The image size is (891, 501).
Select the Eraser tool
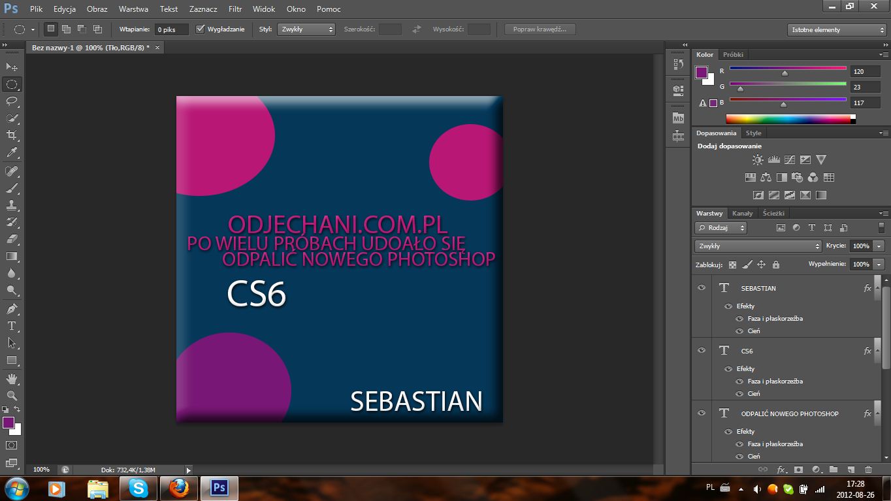(12, 239)
